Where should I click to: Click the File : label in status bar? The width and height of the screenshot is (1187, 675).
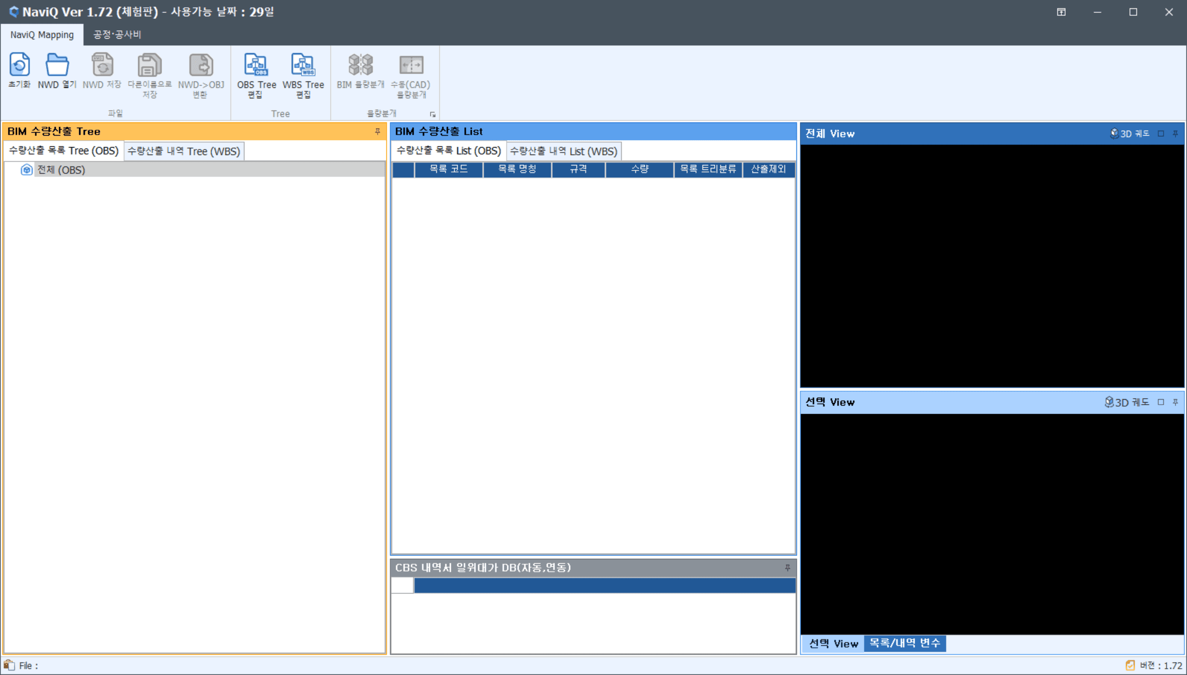(29, 666)
